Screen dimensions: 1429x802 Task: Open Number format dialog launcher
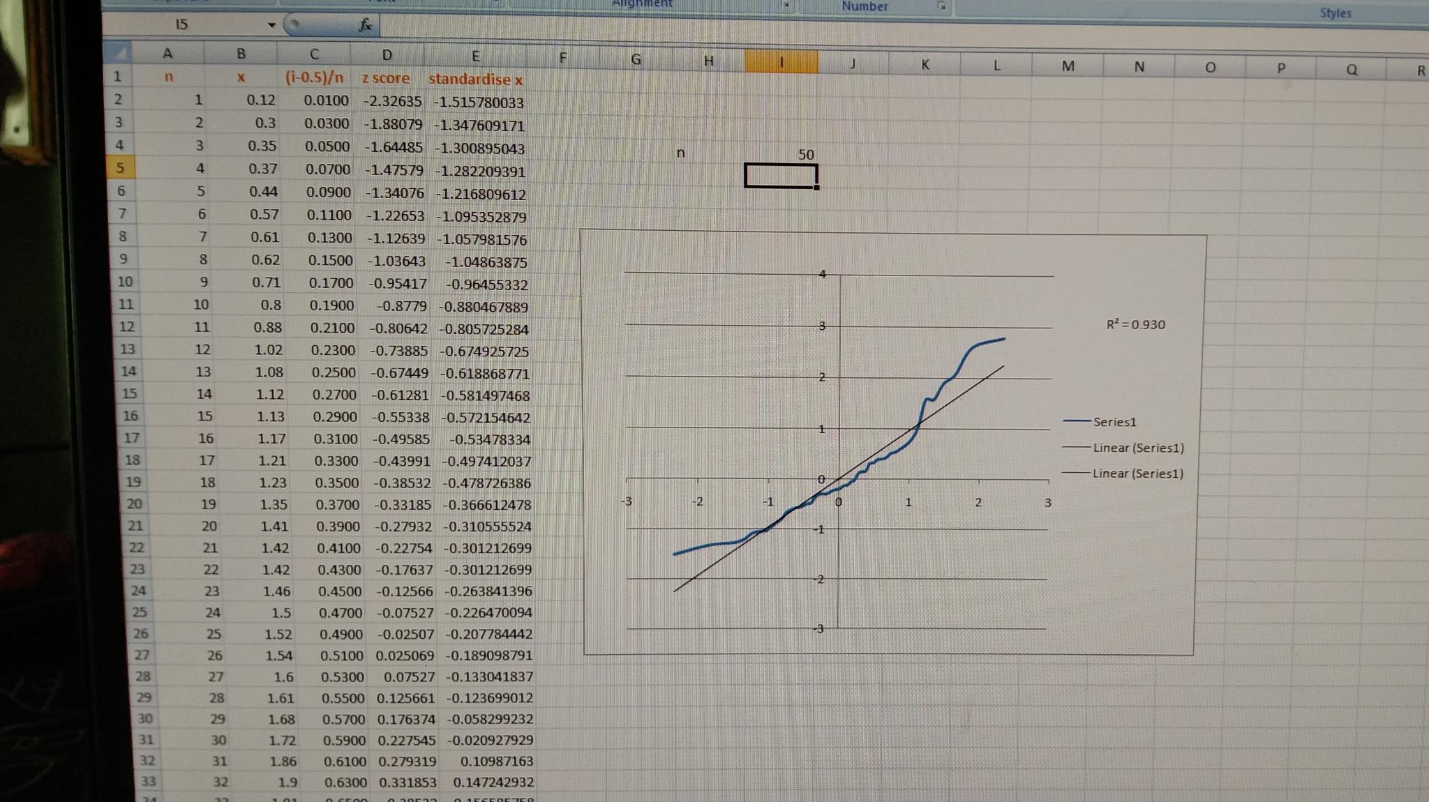click(x=941, y=6)
